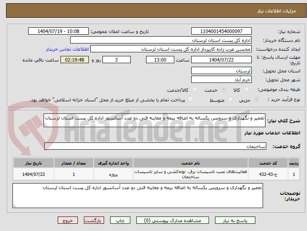307x231 pixels.
Task: Click the شرح کلی نیاز text area
Action: (x=154, y=120)
